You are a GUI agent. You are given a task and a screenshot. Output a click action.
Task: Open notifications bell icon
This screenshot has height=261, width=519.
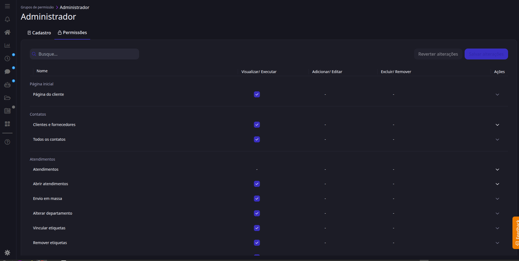(7, 19)
